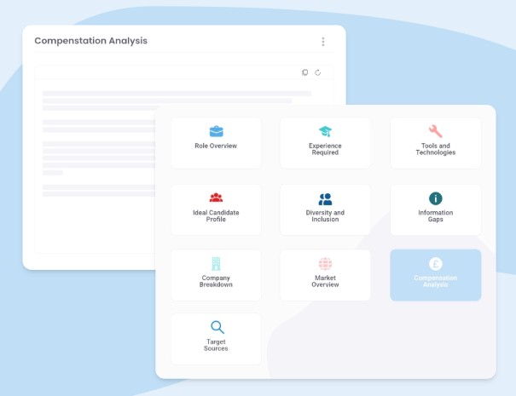Click the pound icon on Compensation Analysis tile
Image resolution: width=516 pixels, height=396 pixels.
click(x=435, y=264)
